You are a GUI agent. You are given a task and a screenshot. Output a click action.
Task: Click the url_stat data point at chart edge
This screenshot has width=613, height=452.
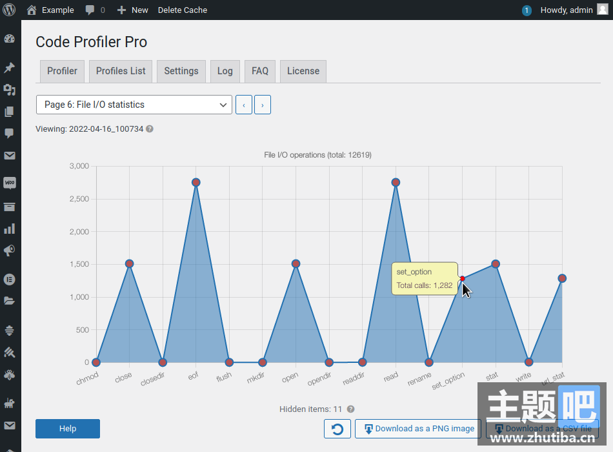click(562, 279)
